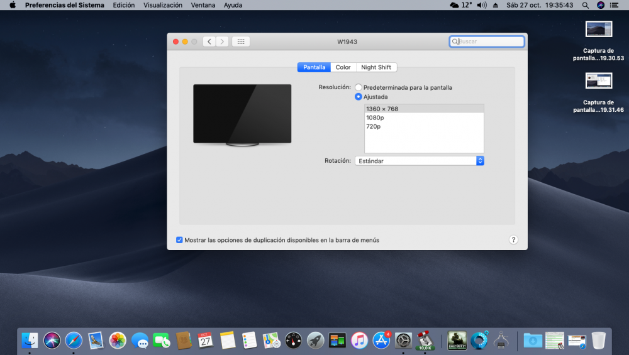Choose the 1360 × 768 resolution

424,109
